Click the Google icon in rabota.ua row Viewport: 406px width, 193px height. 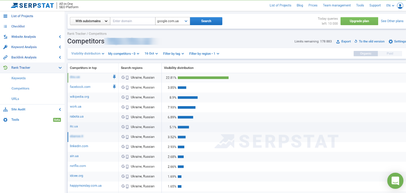pyautogui.click(x=123, y=117)
